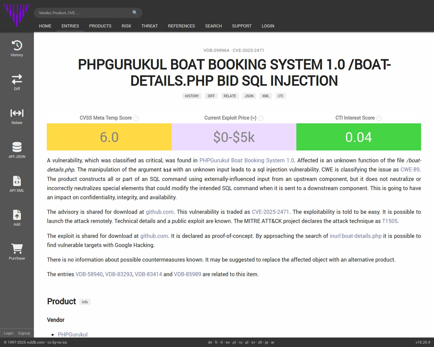Click the XML tag button

(x=266, y=96)
